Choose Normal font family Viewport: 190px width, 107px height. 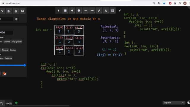(5, 50)
